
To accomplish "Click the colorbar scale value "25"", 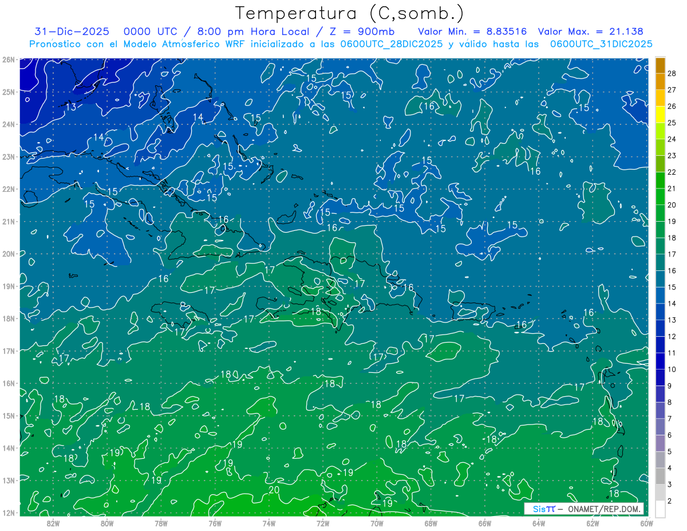I will click(x=672, y=123).
